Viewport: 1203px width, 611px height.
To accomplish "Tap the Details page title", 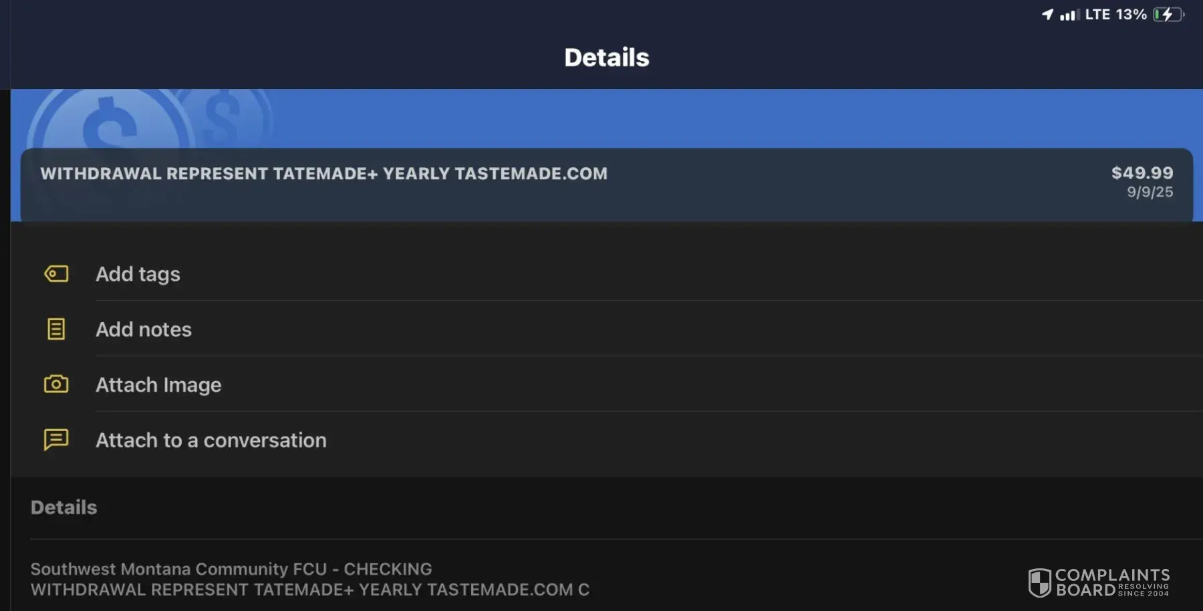I will (x=606, y=57).
